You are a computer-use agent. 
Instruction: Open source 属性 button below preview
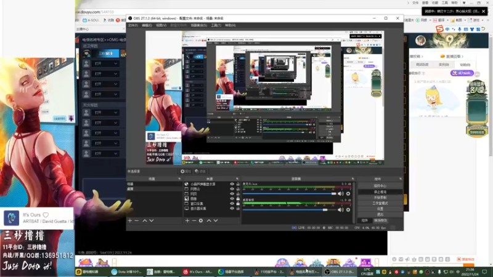click(186, 172)
